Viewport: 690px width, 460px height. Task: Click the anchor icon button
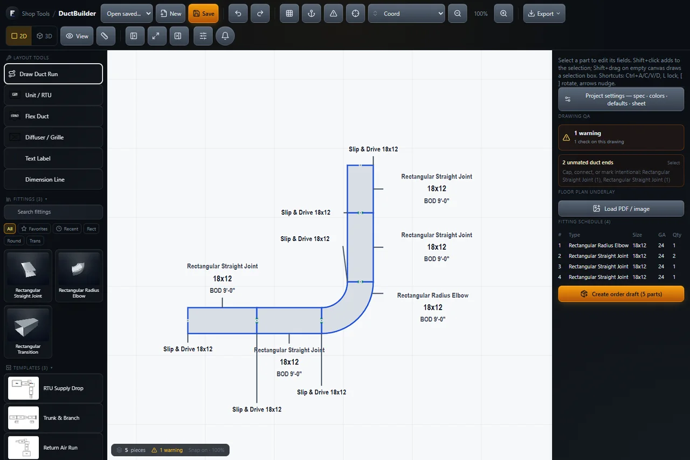coord(312,13)
